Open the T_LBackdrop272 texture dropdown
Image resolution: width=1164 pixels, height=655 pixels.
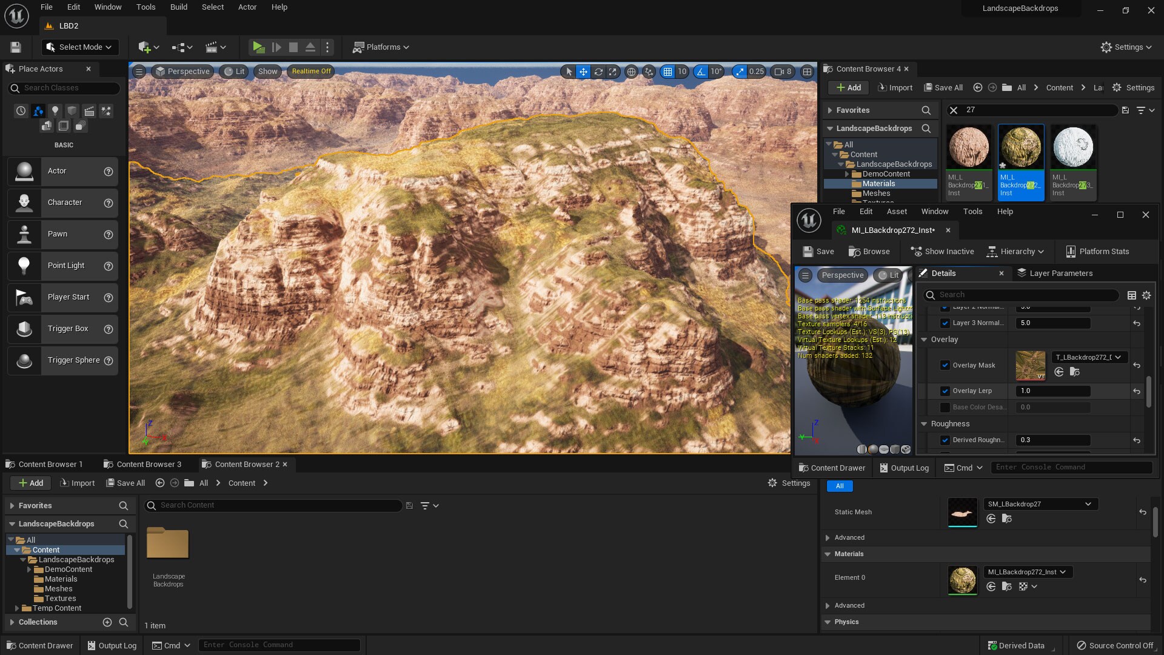click(1088, 357)
